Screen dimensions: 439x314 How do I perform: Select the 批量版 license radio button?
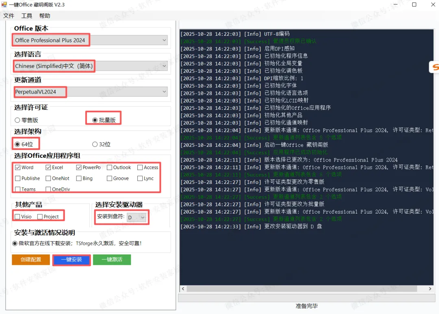pos(104,120)
